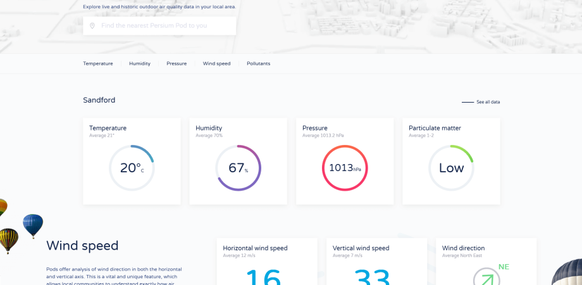This screenshot has height=285, width=582.
Task: Select the Pressure navigation tab
Action: pyautogui.click(x=176, y=64)
